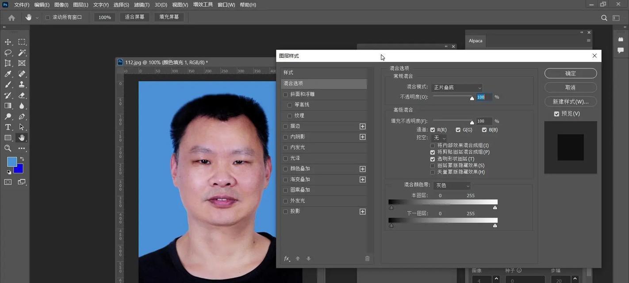This screenshot has height=283, width=629.
Task: Enable the Bevel and Emboss checkbox
Action: (x=285, y=95)
